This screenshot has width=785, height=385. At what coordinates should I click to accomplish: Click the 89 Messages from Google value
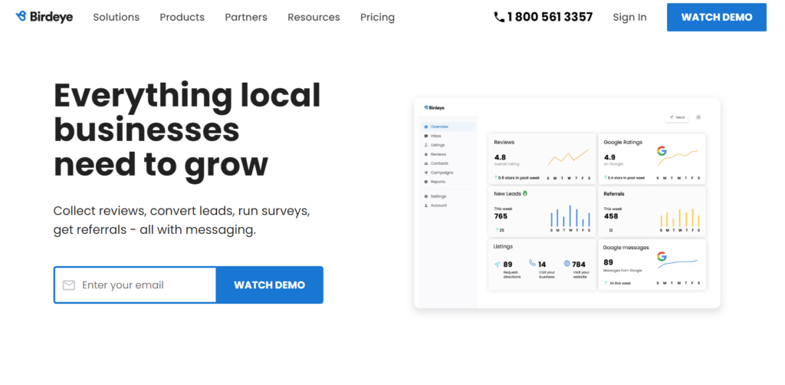click(x=608, y=262)
